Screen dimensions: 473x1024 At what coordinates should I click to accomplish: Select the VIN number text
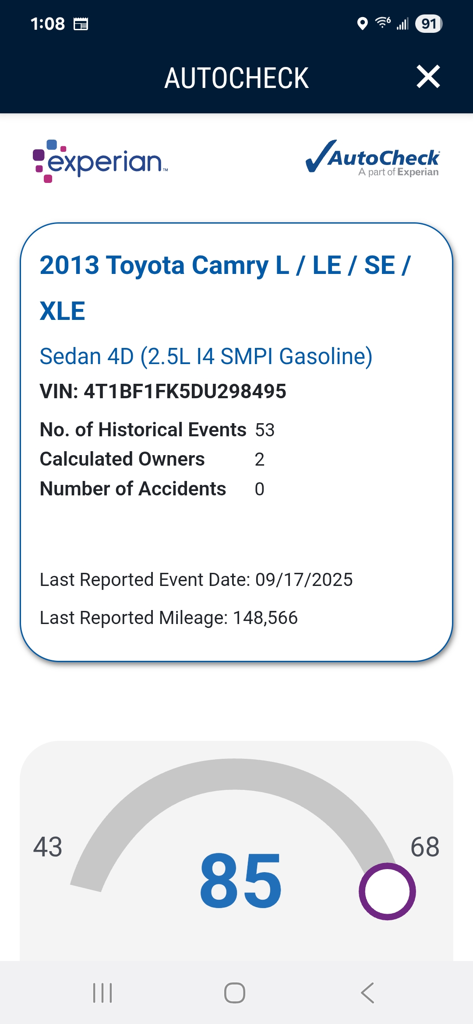point(163,391)
